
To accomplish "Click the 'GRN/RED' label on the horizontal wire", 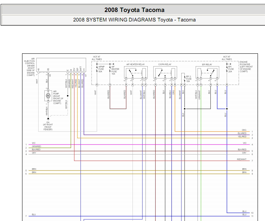I will [36, 146].
